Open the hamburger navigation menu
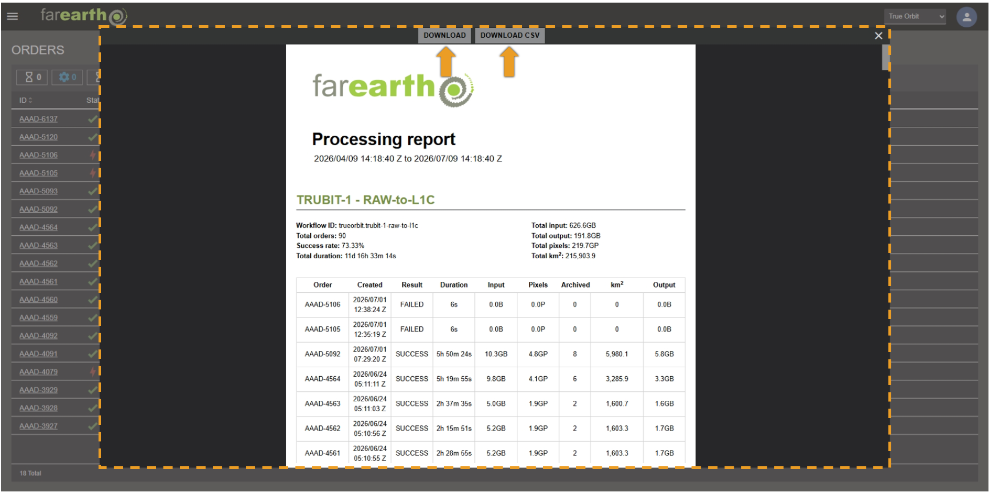990x493 pixels. 12,16
